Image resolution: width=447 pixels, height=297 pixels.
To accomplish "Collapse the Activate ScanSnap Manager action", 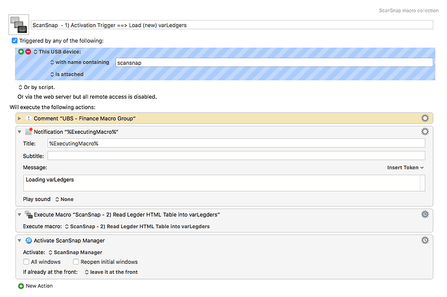I will pos(19,241).
